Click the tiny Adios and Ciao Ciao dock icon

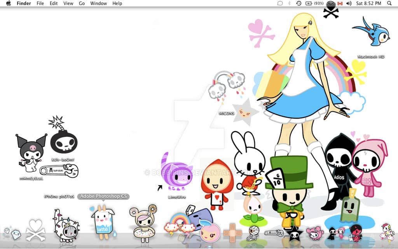[335, 233]
